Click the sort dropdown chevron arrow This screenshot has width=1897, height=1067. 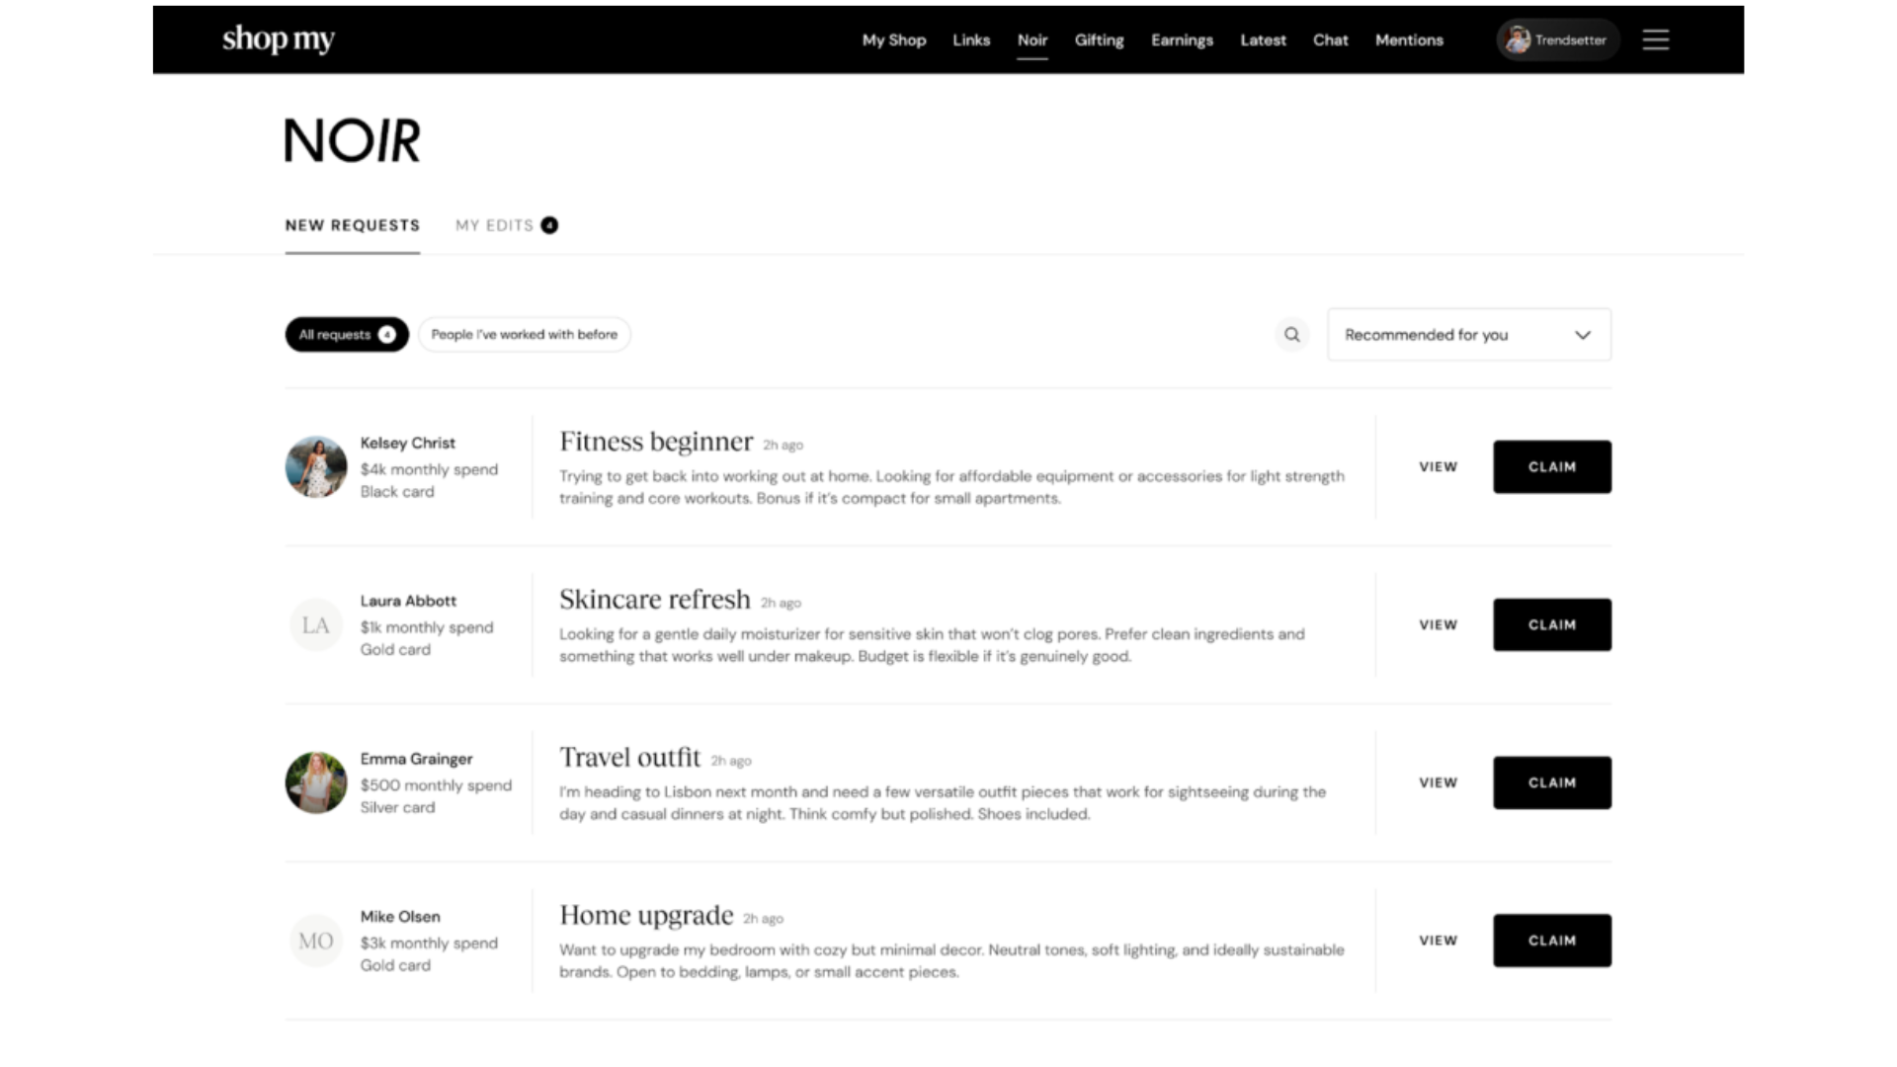(x=1583, y=335)
